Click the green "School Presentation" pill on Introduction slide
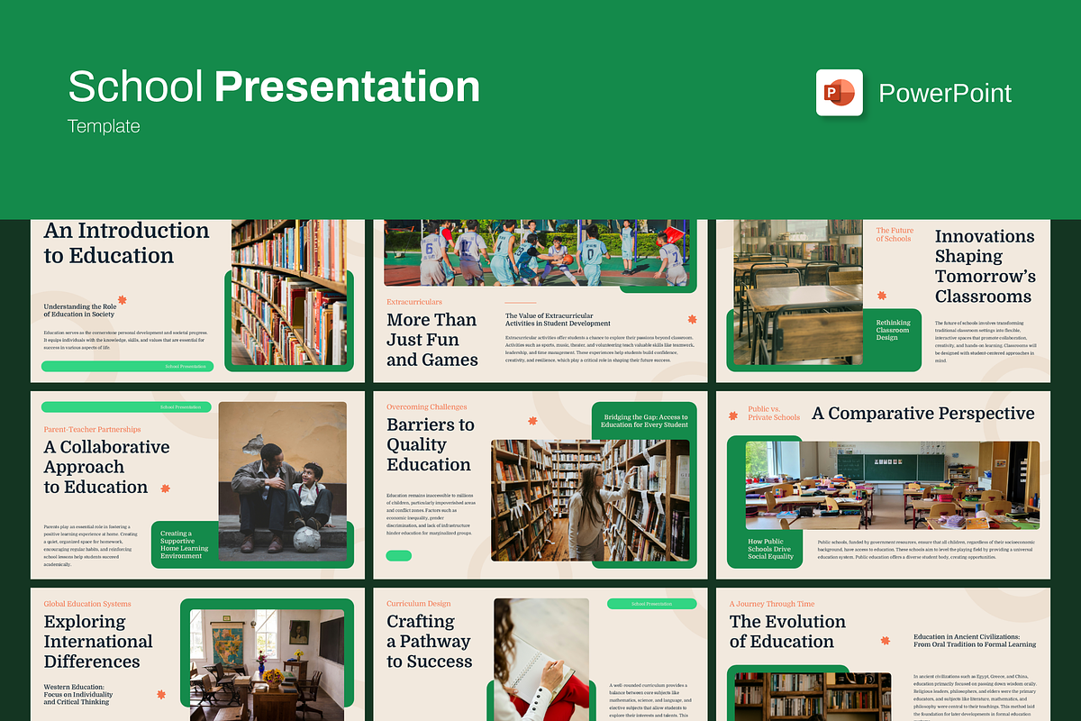This screenshot has width=1081, height=721. pyautogui.click(x=127, y=366)
